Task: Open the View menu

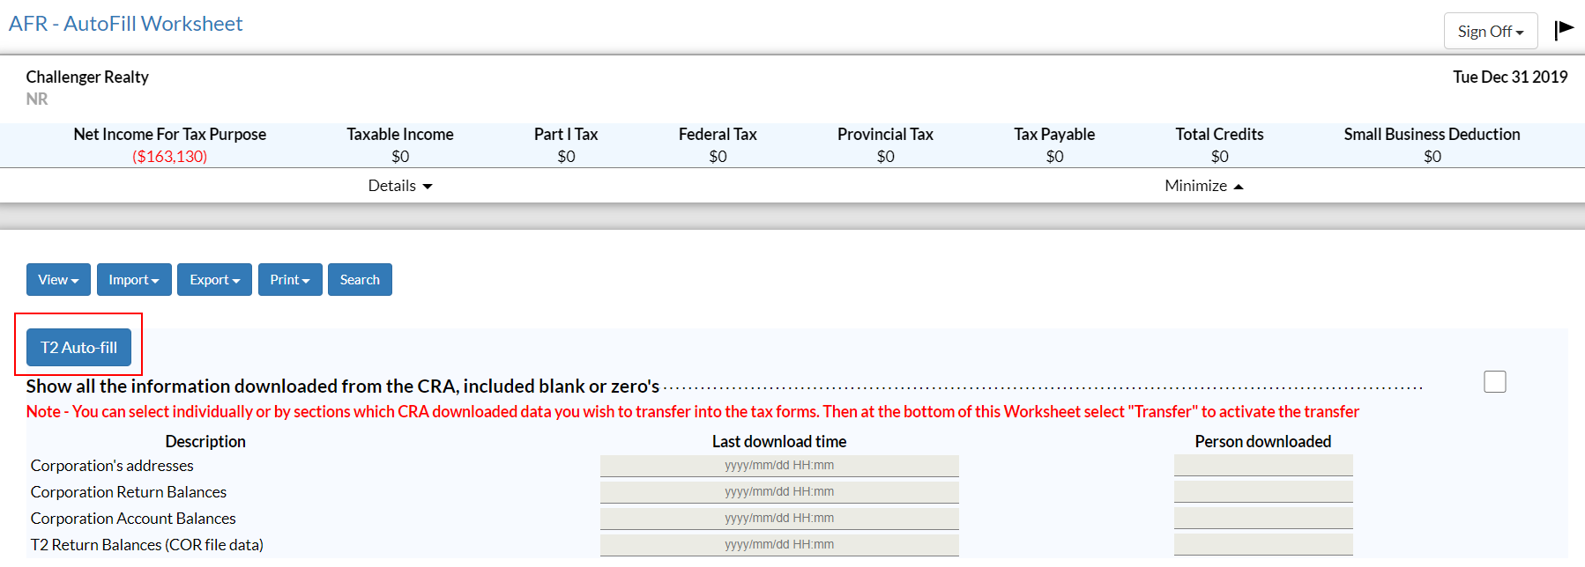Action: click(x=58, y=280)
